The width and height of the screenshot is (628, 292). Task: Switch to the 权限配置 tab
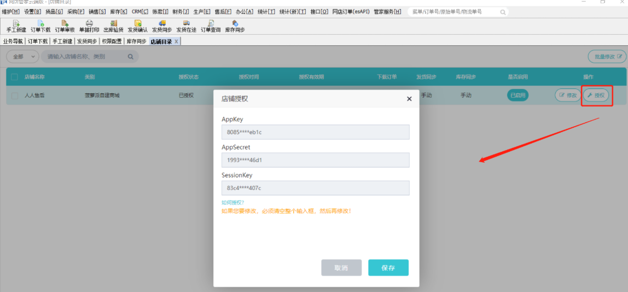[x=112, y=41]
